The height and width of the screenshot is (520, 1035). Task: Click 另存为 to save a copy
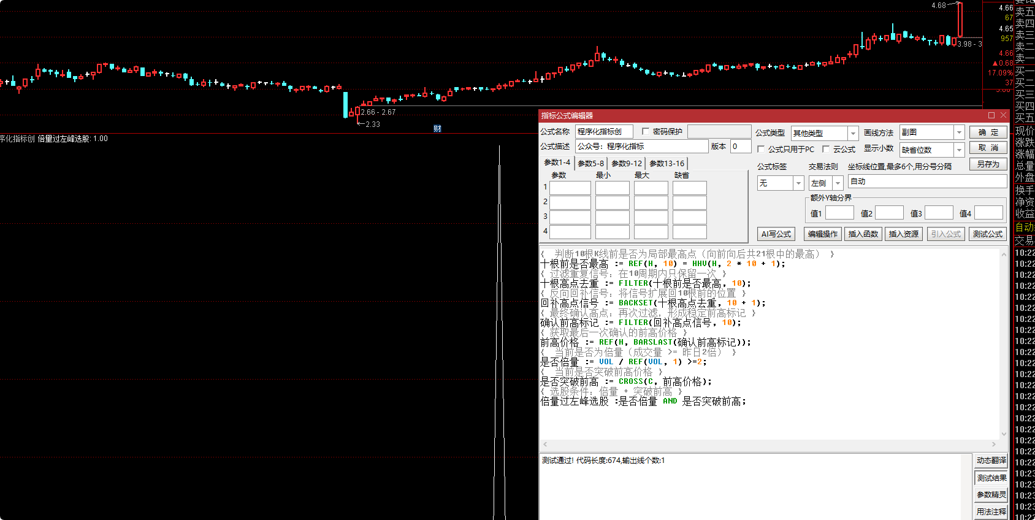point(988,164)
